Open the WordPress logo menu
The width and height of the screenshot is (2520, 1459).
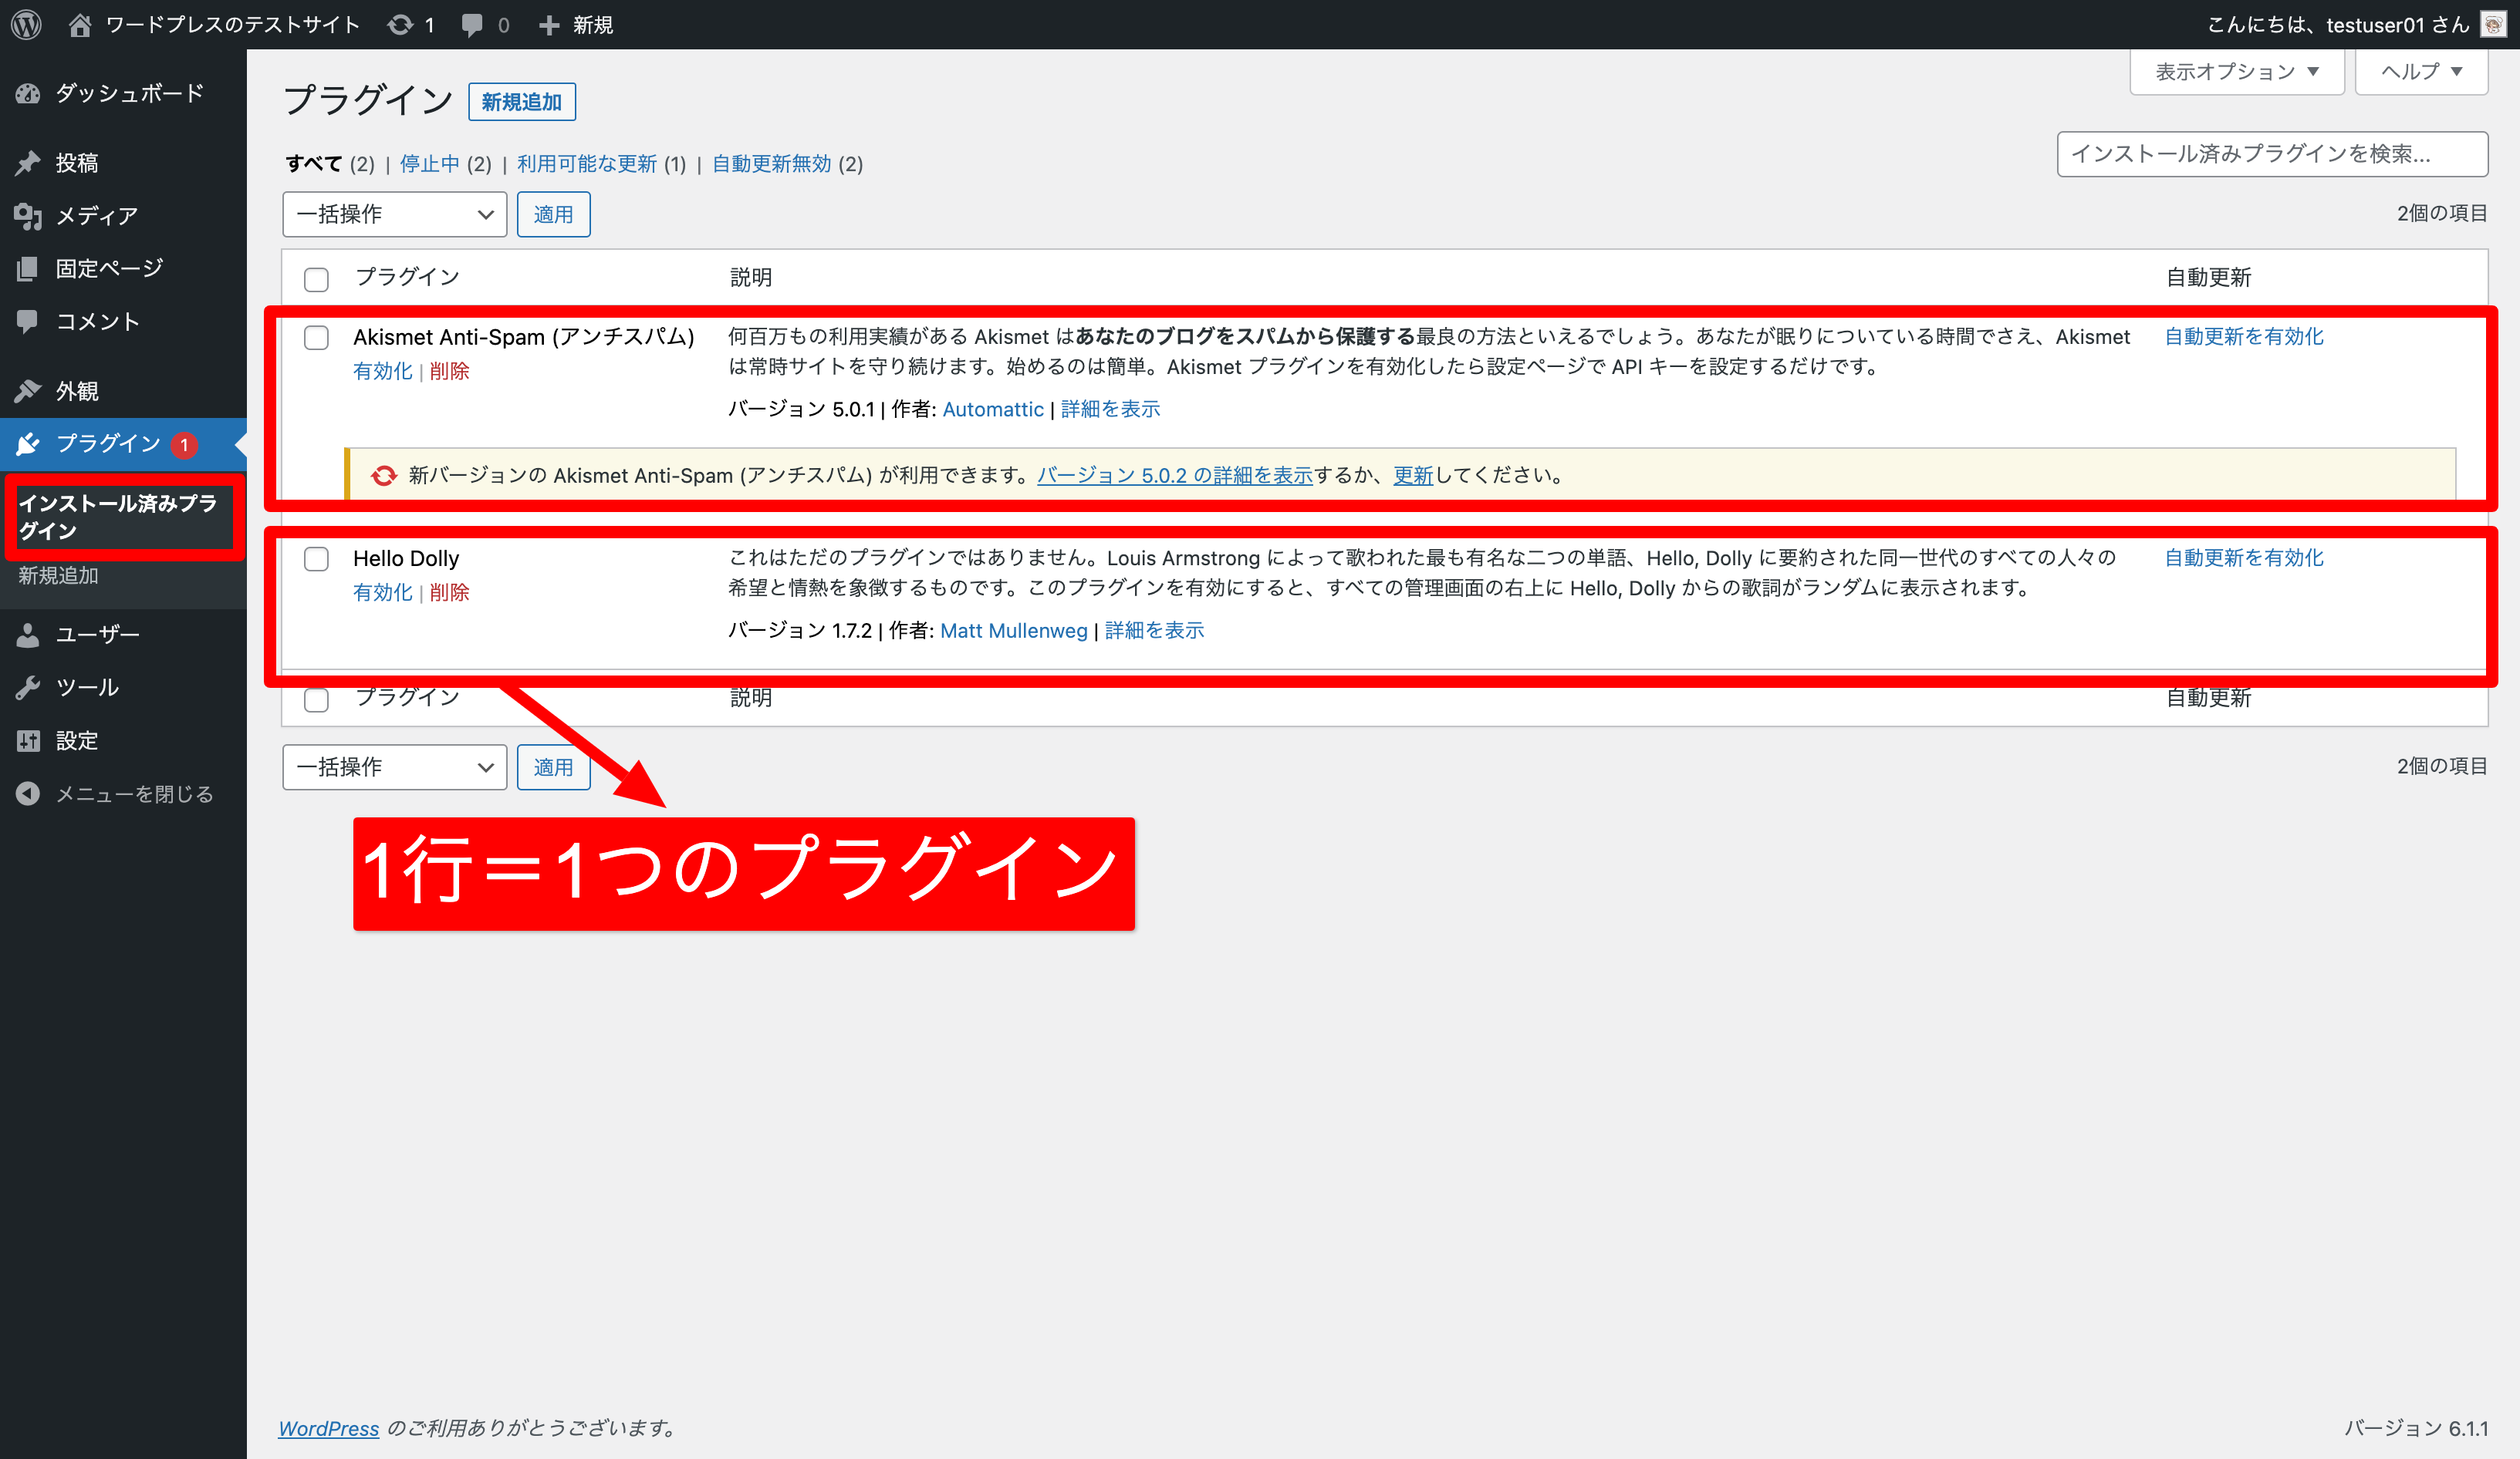pyautogui.click(x=26, y=24)
